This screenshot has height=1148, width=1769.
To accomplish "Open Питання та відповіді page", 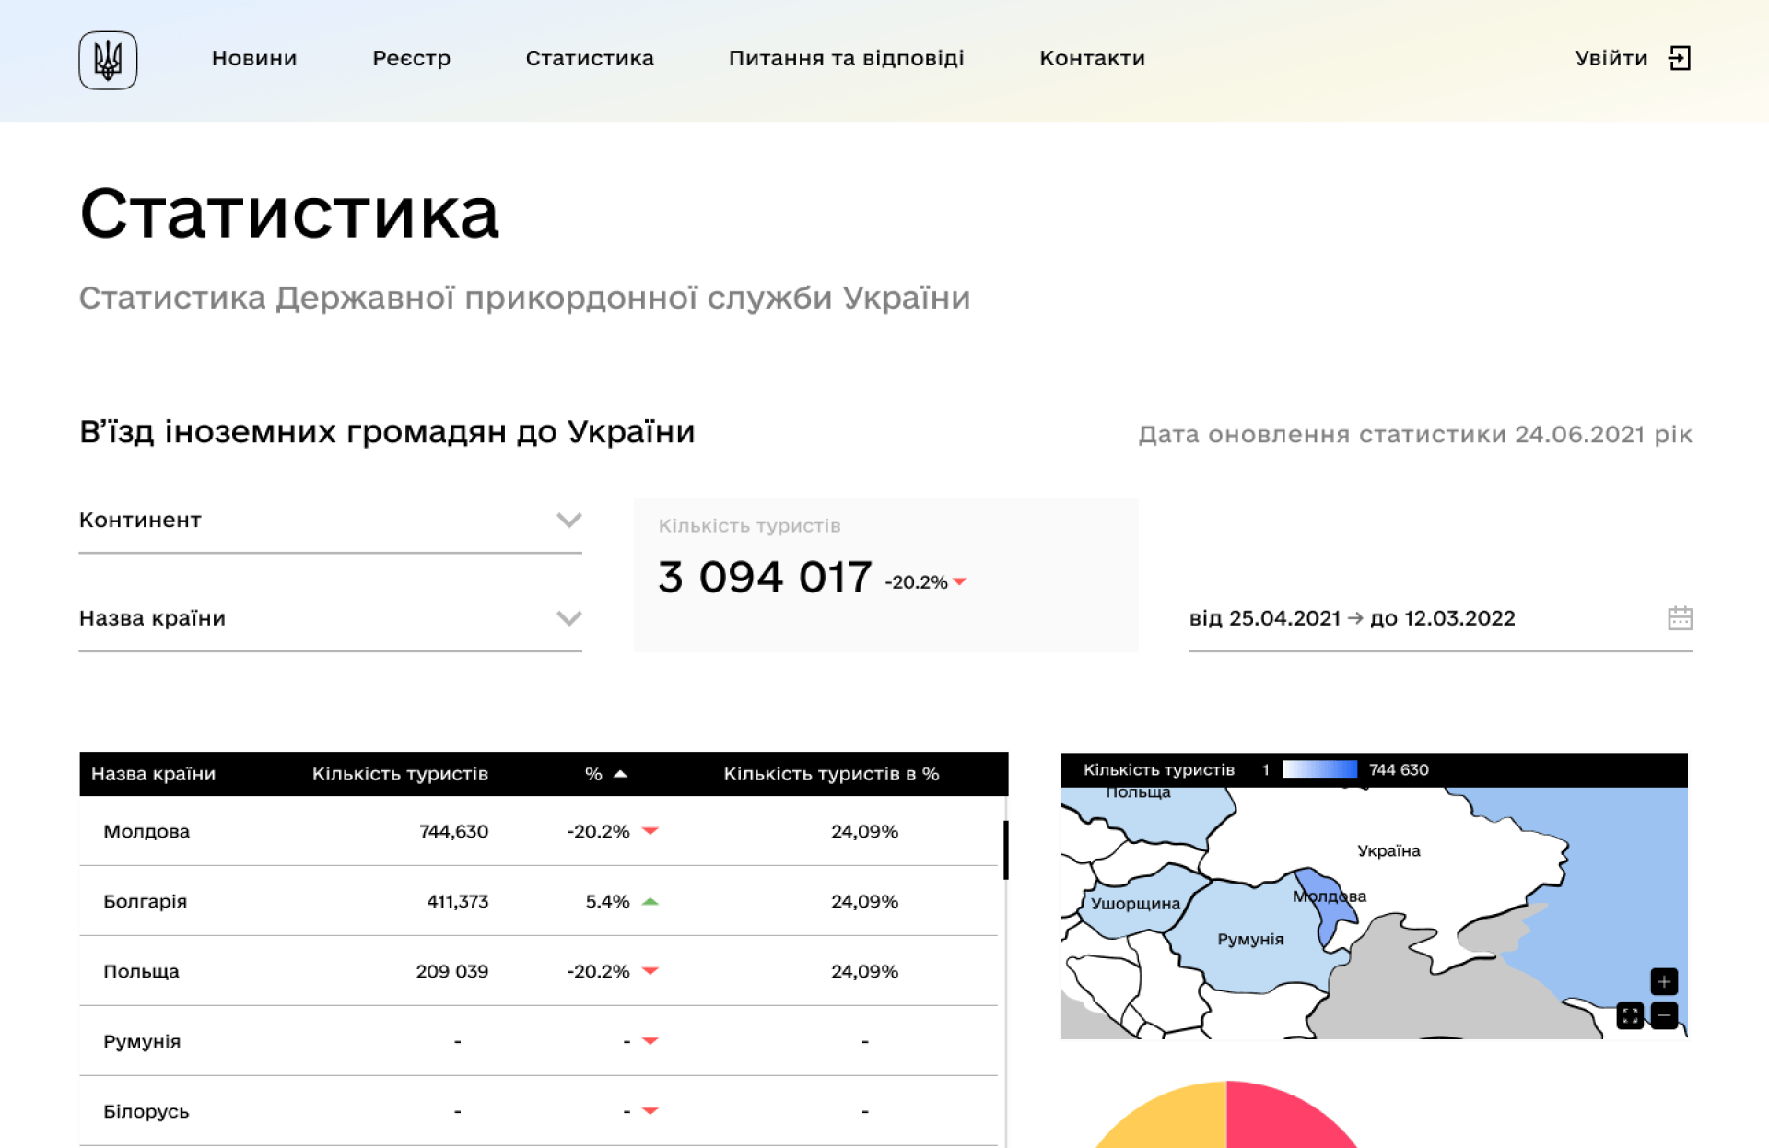I will [846, 58].
